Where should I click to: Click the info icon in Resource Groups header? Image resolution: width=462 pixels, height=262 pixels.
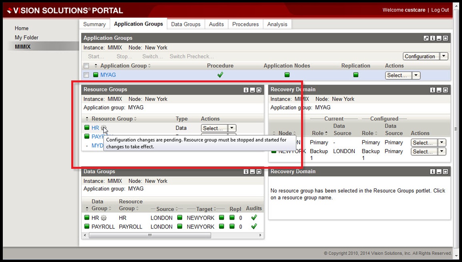[246, 90]
